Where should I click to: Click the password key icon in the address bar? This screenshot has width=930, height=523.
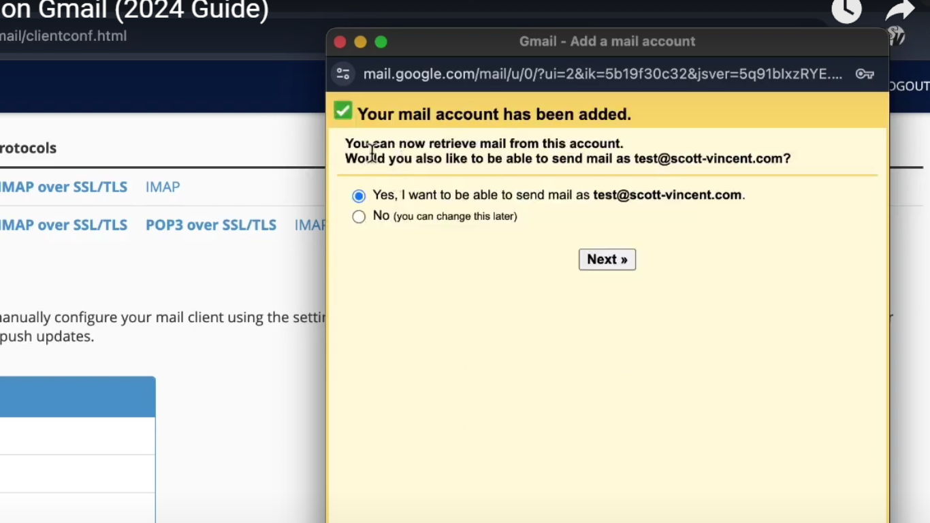point(865,74)
